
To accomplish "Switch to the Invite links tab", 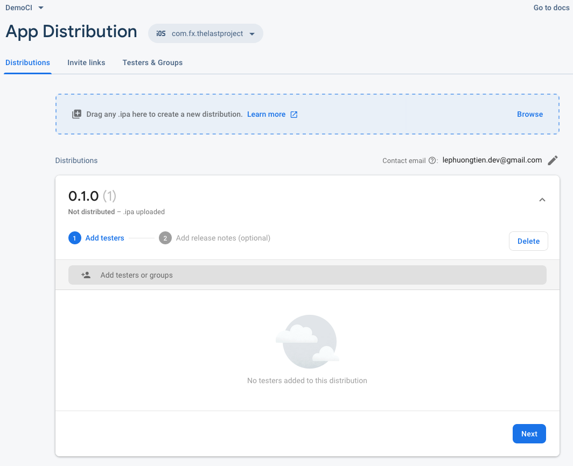I will click(86, 62).
